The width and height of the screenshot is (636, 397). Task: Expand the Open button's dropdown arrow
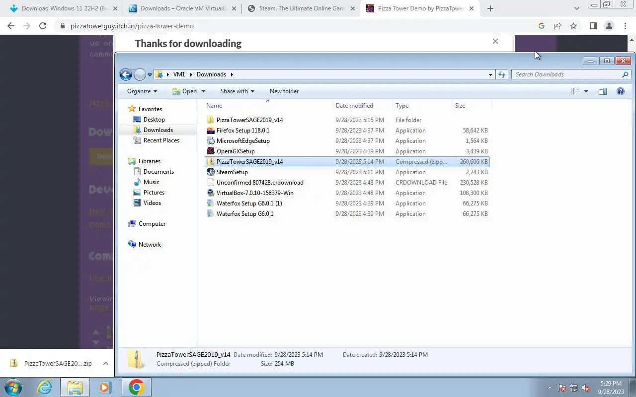click(x=203, y=91)
